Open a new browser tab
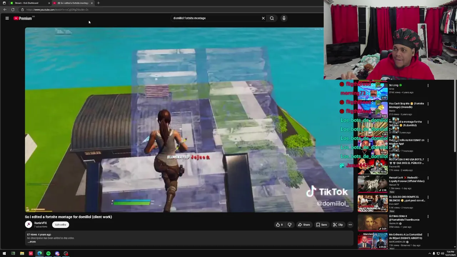Screen dimensions: 457x257 click(x=99, y=3)
